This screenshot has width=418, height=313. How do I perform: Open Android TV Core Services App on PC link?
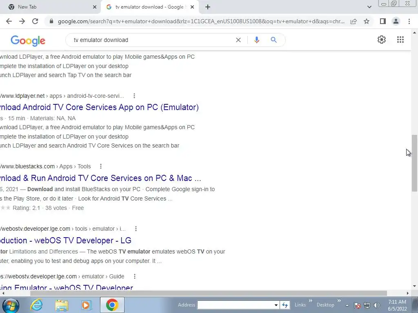click(x=99, y=107)
